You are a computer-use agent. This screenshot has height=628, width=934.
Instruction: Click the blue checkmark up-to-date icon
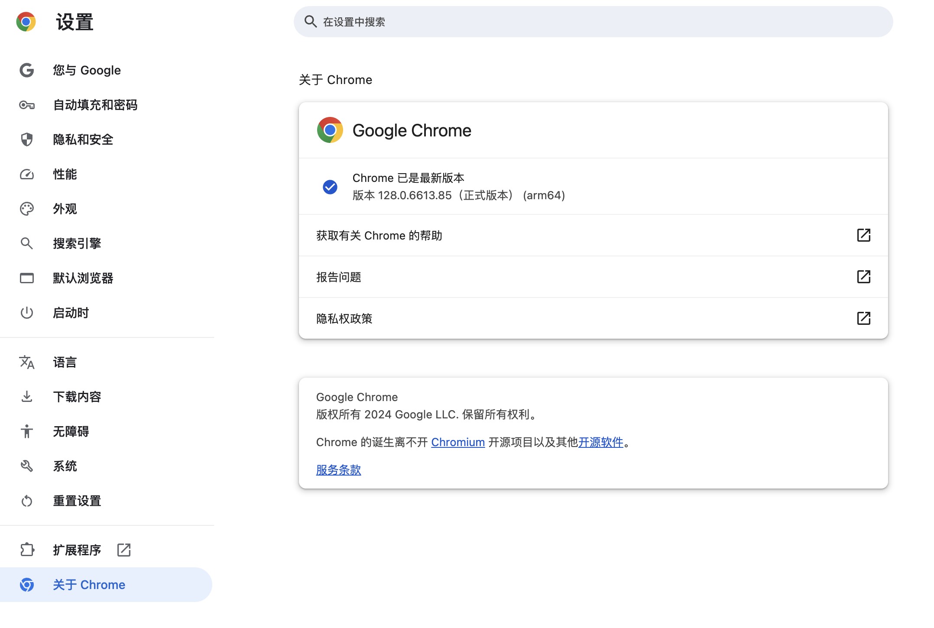click(x=330, y=187)
